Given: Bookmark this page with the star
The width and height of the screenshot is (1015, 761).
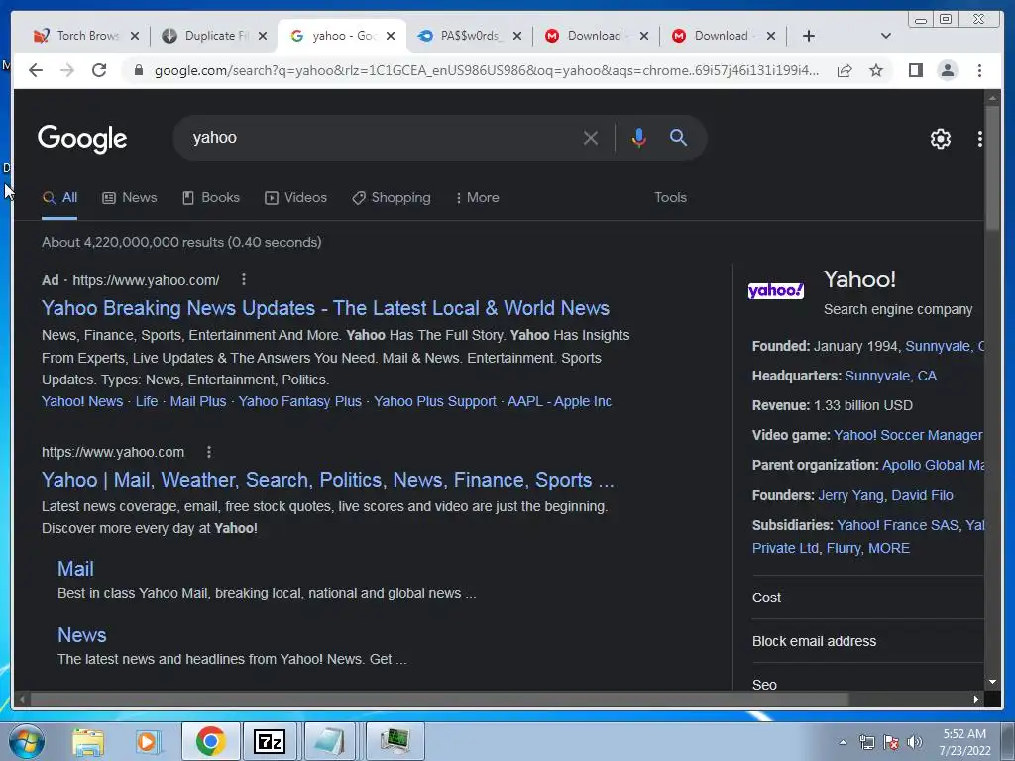Looking at the screenshot, I should 876,70.
